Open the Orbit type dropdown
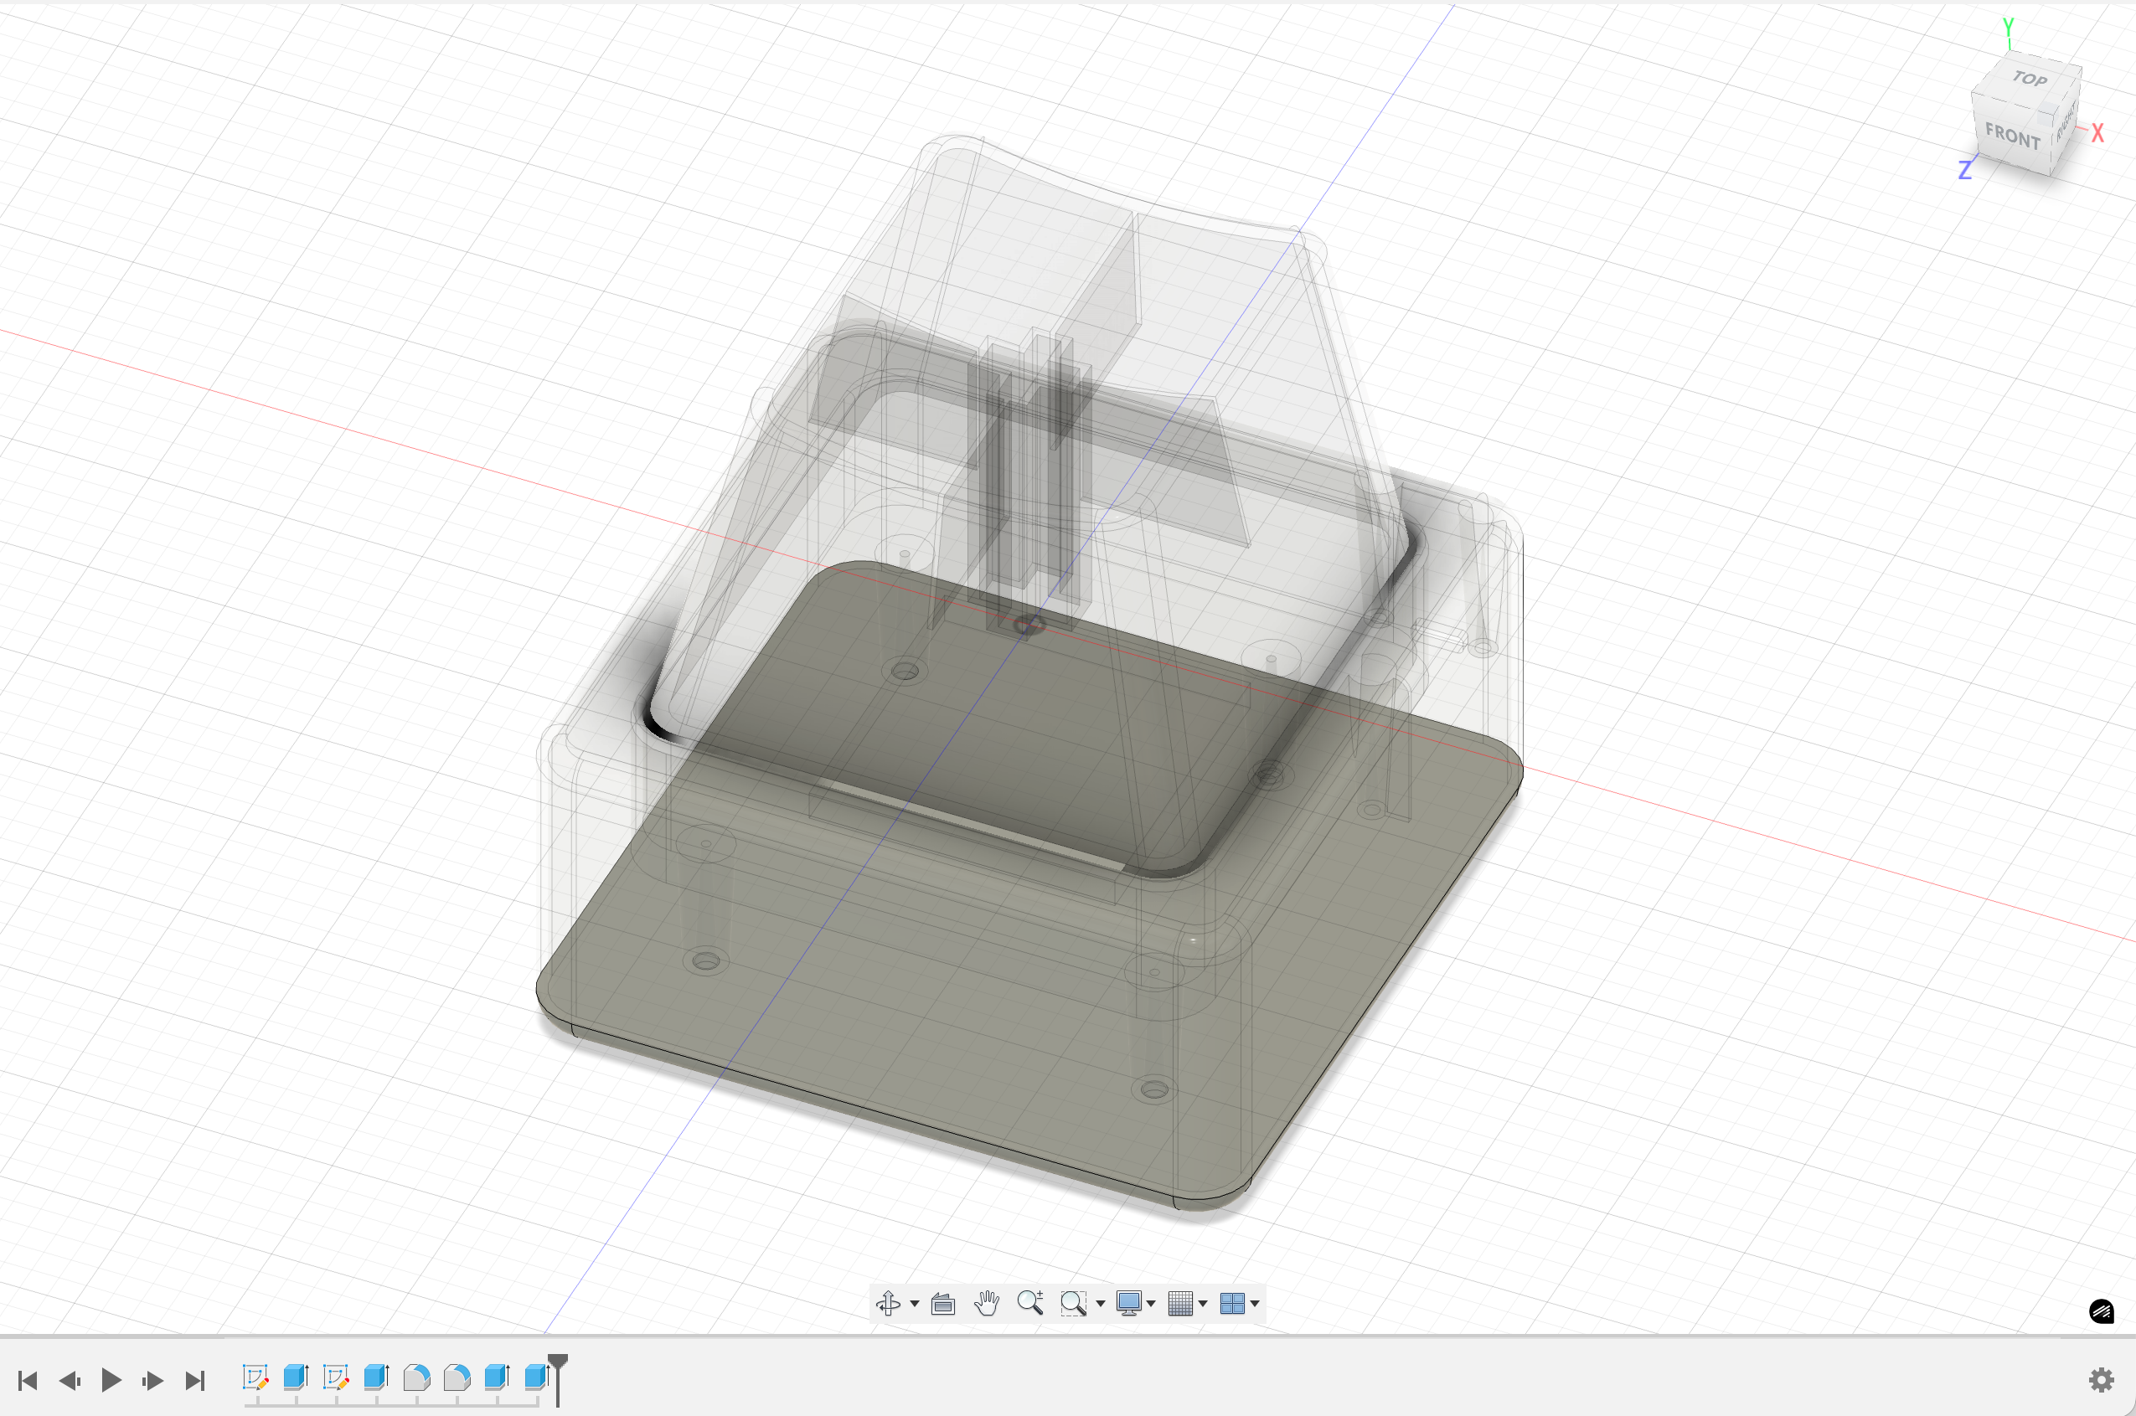Viewport: 2136px width, 1416px height. click(x=915, y=1303)
